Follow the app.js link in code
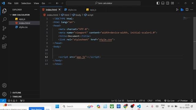This screenshot has height=110, width=196. (81, 57)
